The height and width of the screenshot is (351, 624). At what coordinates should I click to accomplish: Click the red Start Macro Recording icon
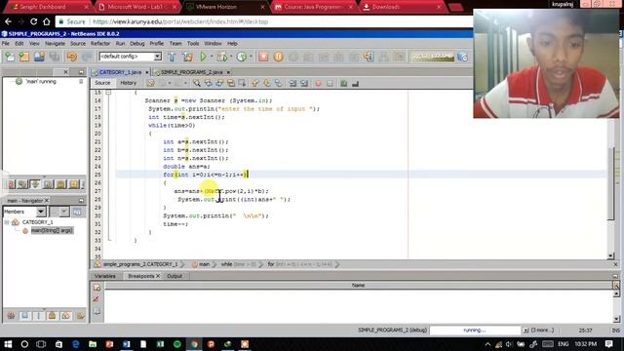318,83
